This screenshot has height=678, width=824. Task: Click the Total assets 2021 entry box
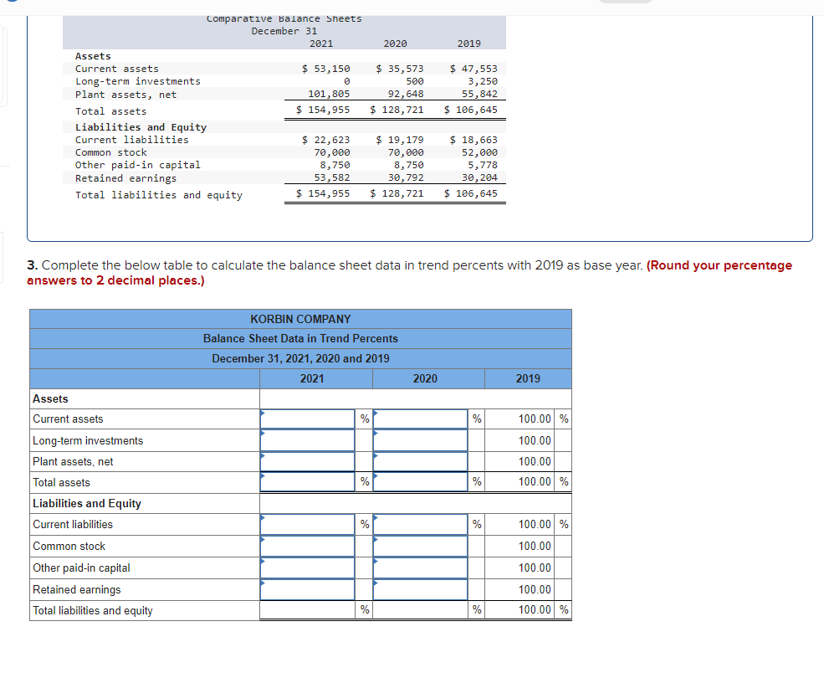tap(307, 481)
